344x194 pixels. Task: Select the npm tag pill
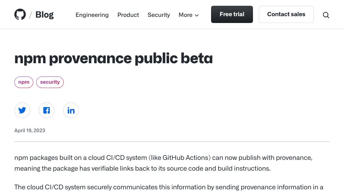(x=24, y=82)
